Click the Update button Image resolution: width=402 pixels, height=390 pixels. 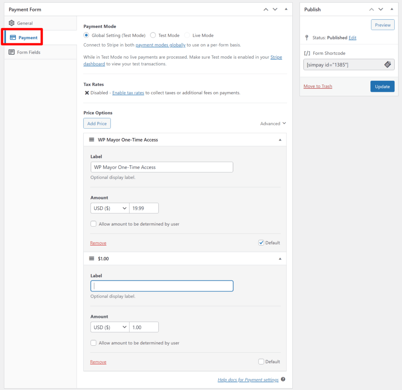pyautogui.click(x=382, y=86)
